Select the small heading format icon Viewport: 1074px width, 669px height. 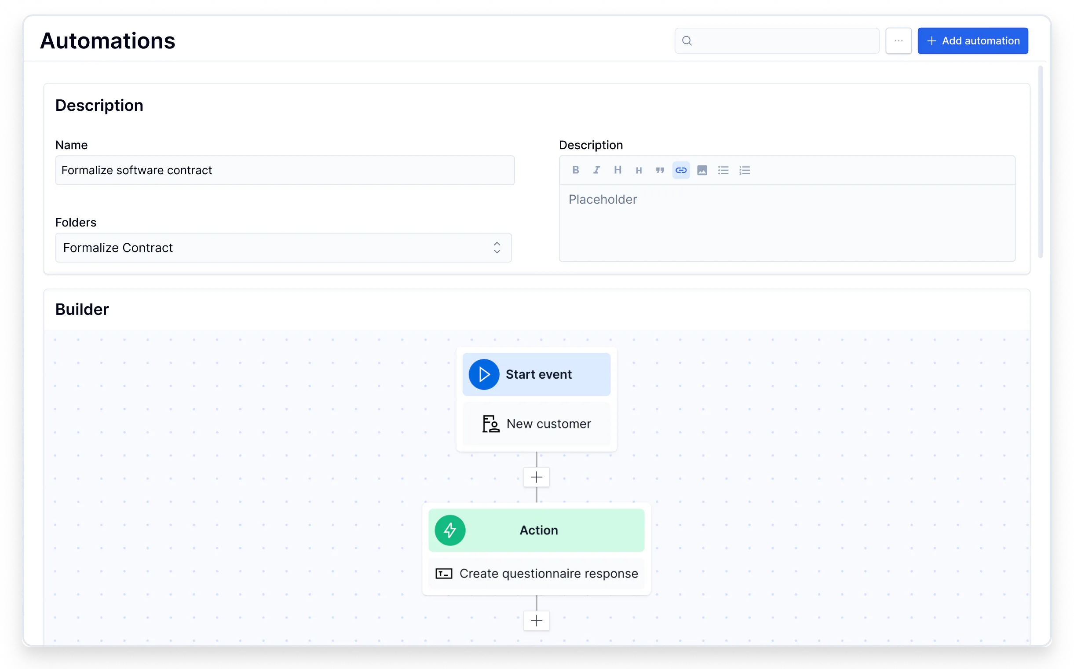pyautogui.click(x=639, y=170)
